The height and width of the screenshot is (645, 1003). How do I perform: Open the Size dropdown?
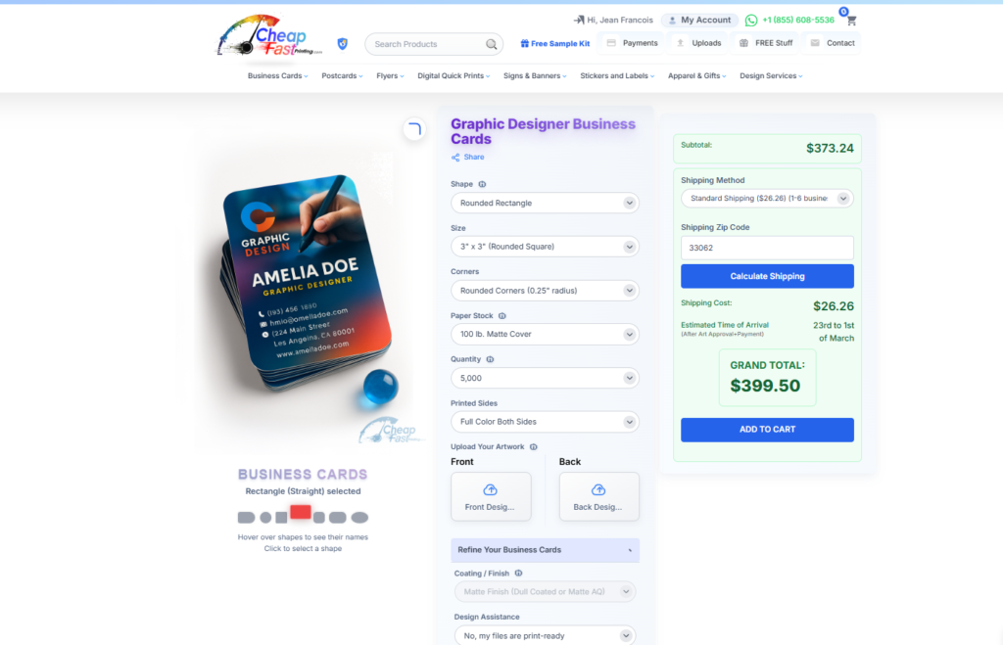(x=545, y=247)
